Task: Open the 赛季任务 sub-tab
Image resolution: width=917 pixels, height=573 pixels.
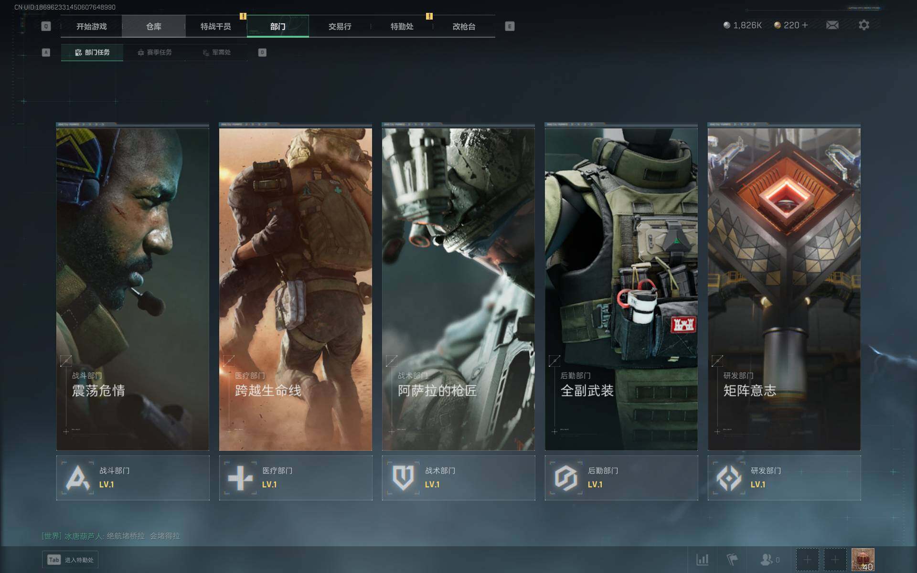Action: pos(154,53)
